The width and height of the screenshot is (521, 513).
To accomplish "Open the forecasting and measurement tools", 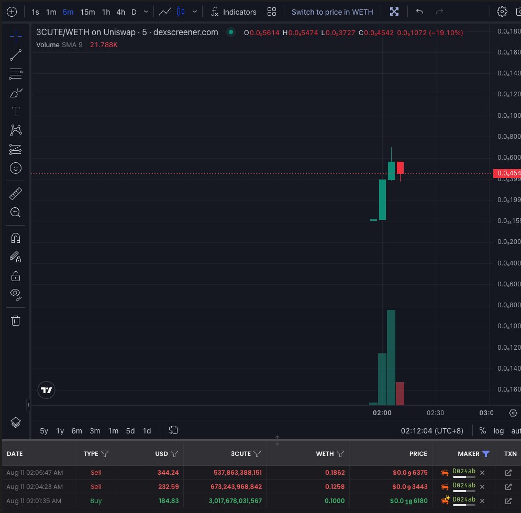I will 16,149.
